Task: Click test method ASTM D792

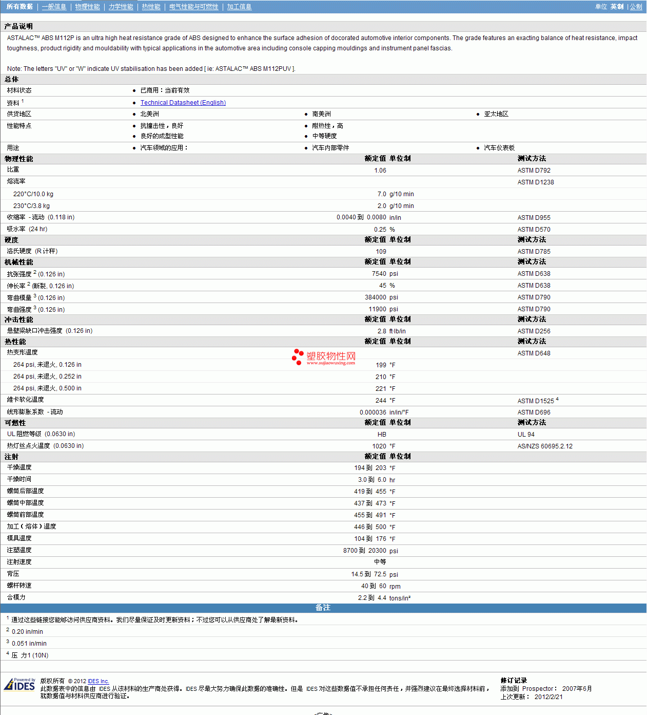Action: coord(534,171)
